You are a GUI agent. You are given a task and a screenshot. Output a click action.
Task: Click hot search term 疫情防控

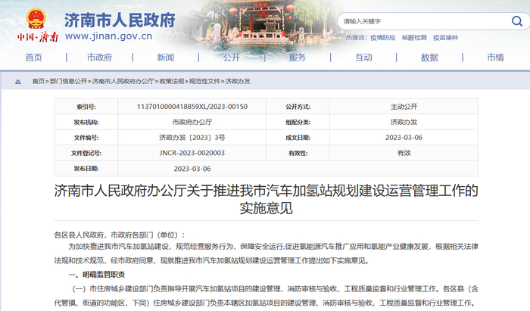(382, 38)
